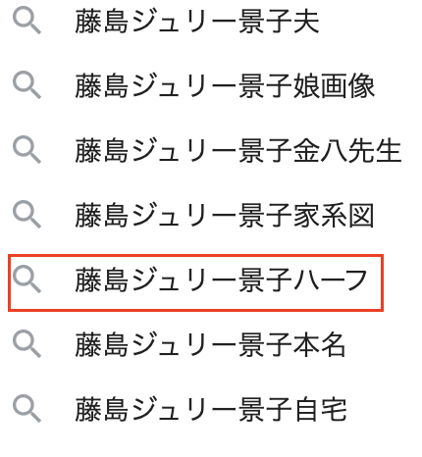Choose the suggestion 藤島ジュリー景子本名
The image size is (422, 457).
point(210,344)
